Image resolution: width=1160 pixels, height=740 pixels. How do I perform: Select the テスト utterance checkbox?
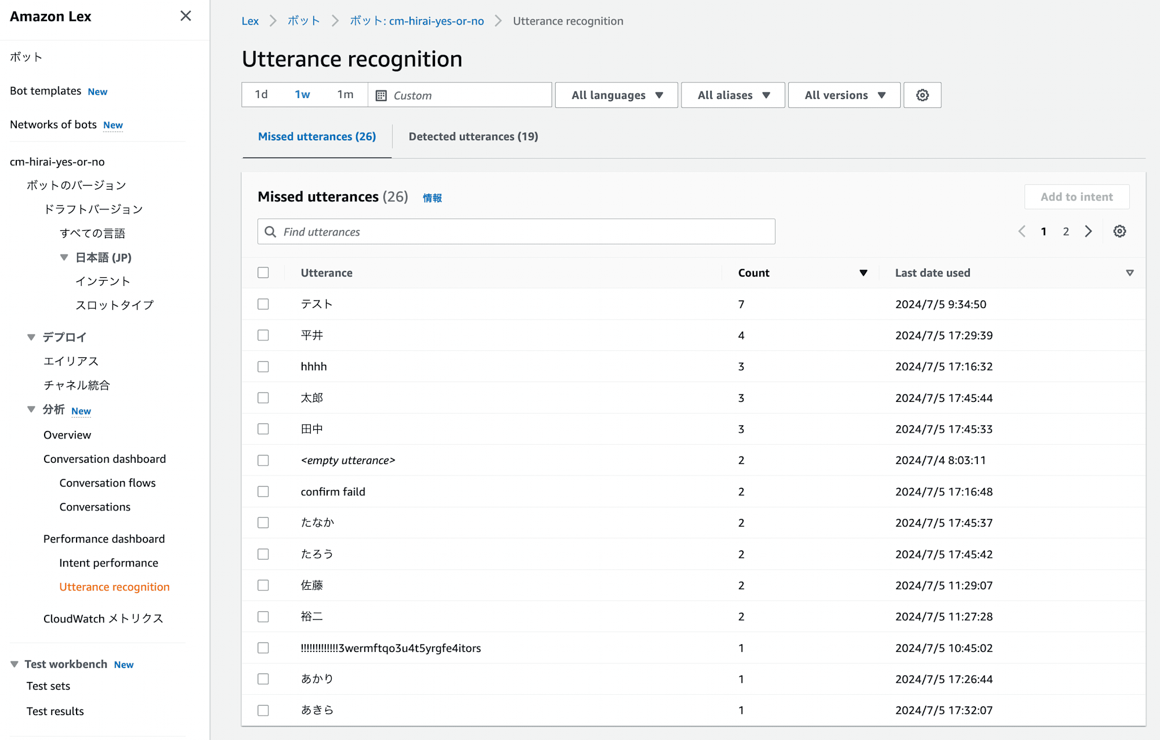pyautogui.click(x=264, y=303)
